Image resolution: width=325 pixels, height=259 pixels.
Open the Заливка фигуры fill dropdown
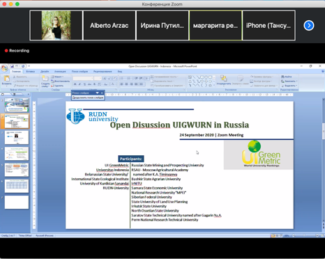262,77
